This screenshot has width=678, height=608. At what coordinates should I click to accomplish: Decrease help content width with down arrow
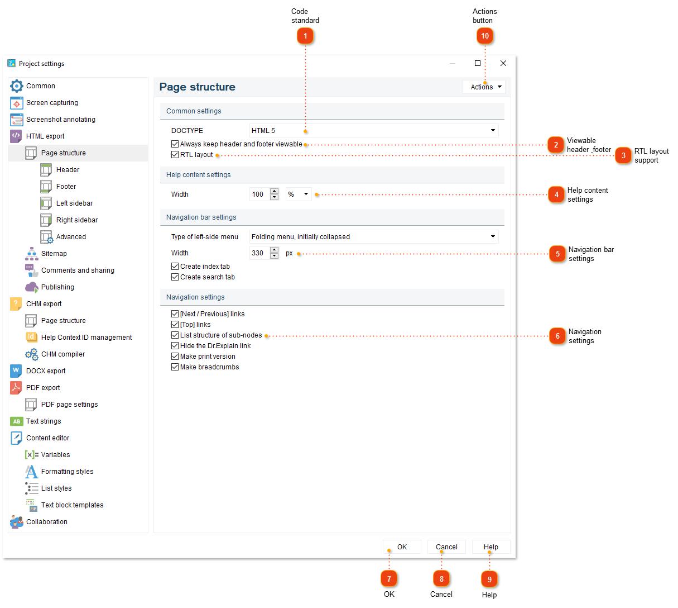click(274, 197)
